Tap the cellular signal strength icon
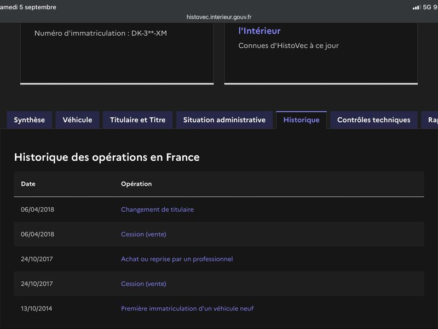This screenshot has height=329, width=438. [x=417, y=7]
